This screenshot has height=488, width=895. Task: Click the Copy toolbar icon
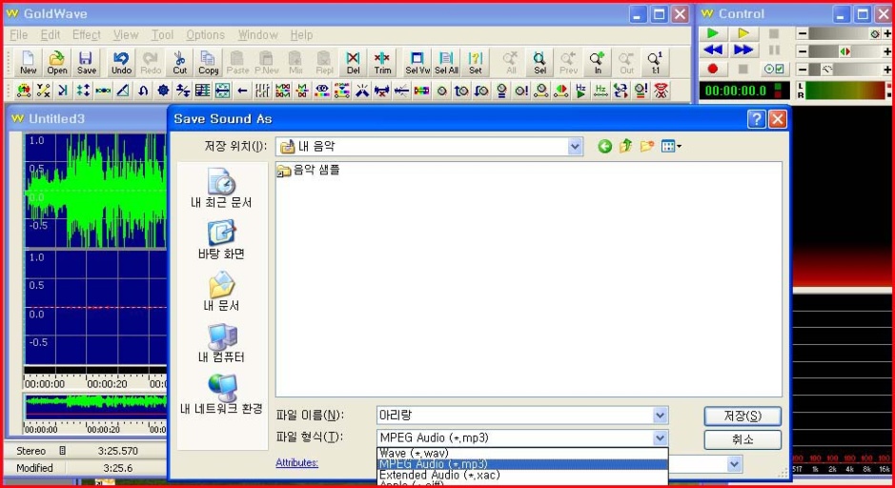[209, 62]
